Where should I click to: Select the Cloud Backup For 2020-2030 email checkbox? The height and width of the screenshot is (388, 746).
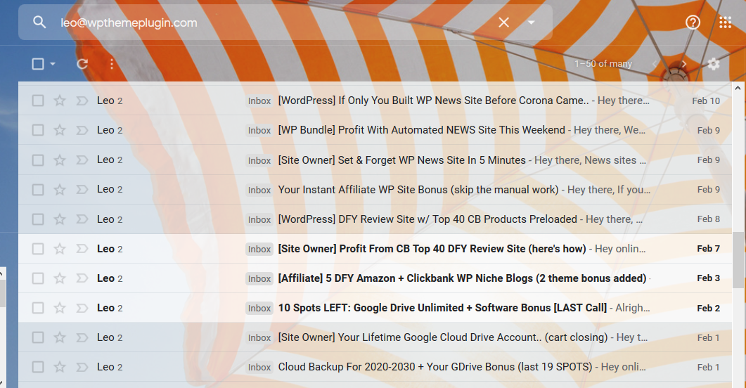38,367
